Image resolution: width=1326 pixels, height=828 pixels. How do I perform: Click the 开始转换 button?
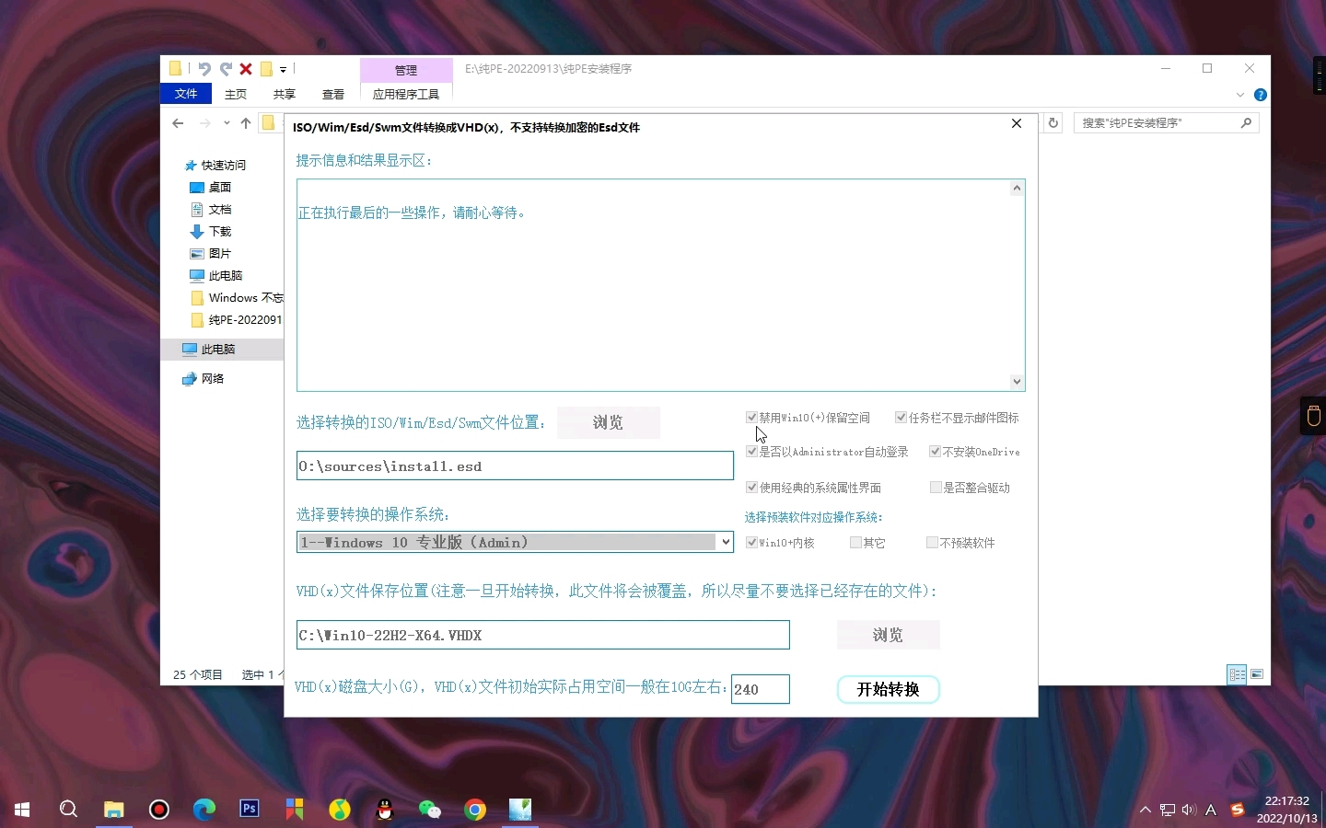pyautogui.click(x=889, y=689)
